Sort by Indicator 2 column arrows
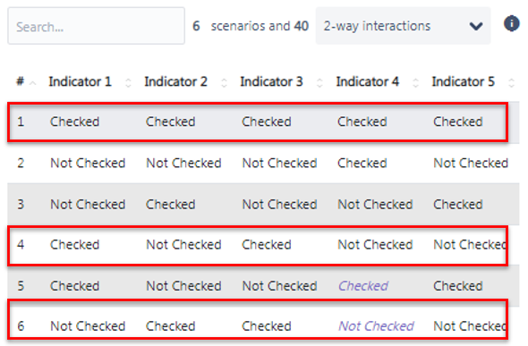 pos(224,82)
